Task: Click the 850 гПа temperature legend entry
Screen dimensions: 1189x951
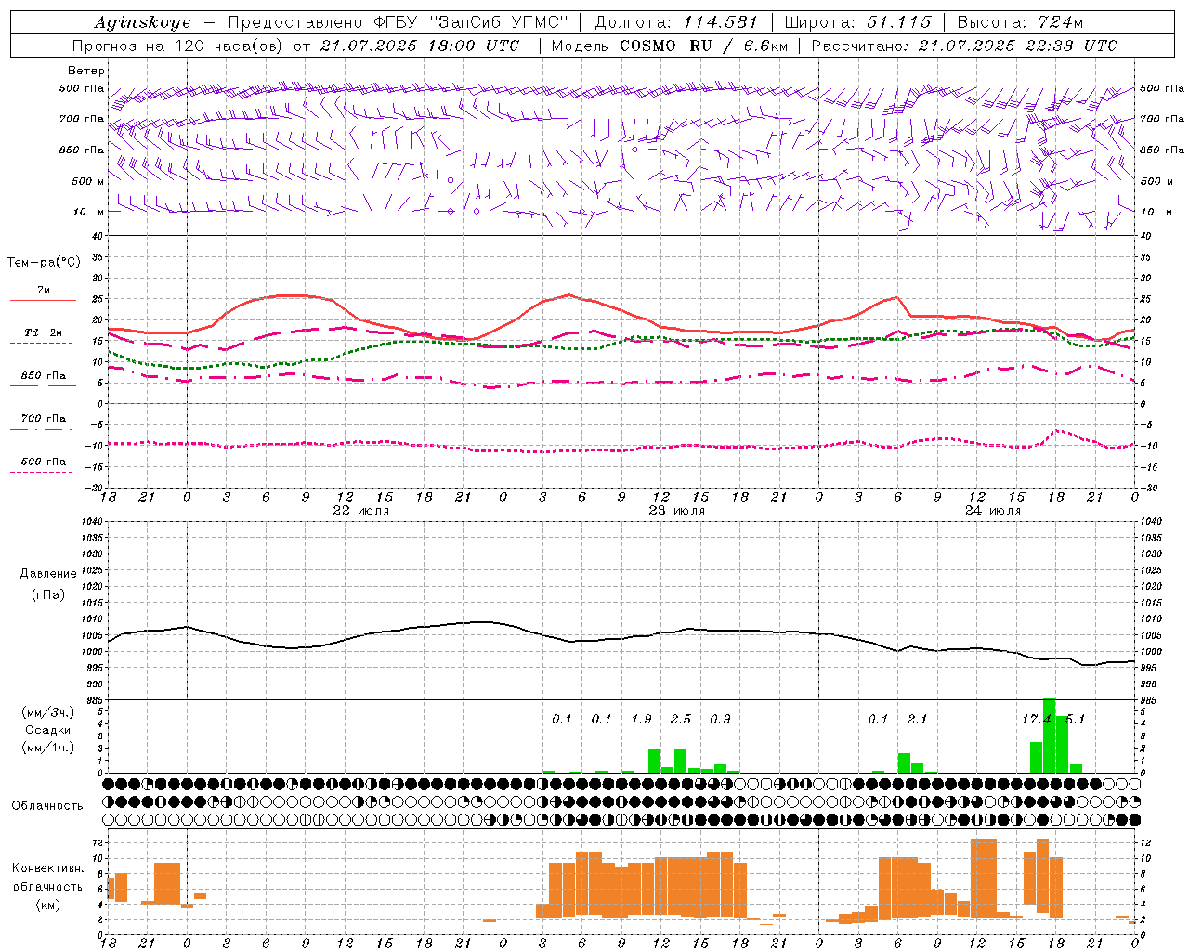Action: point(43,376)
